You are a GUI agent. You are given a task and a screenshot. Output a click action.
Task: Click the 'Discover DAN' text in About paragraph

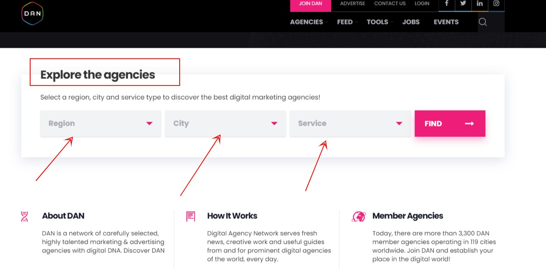click(144, 251)
